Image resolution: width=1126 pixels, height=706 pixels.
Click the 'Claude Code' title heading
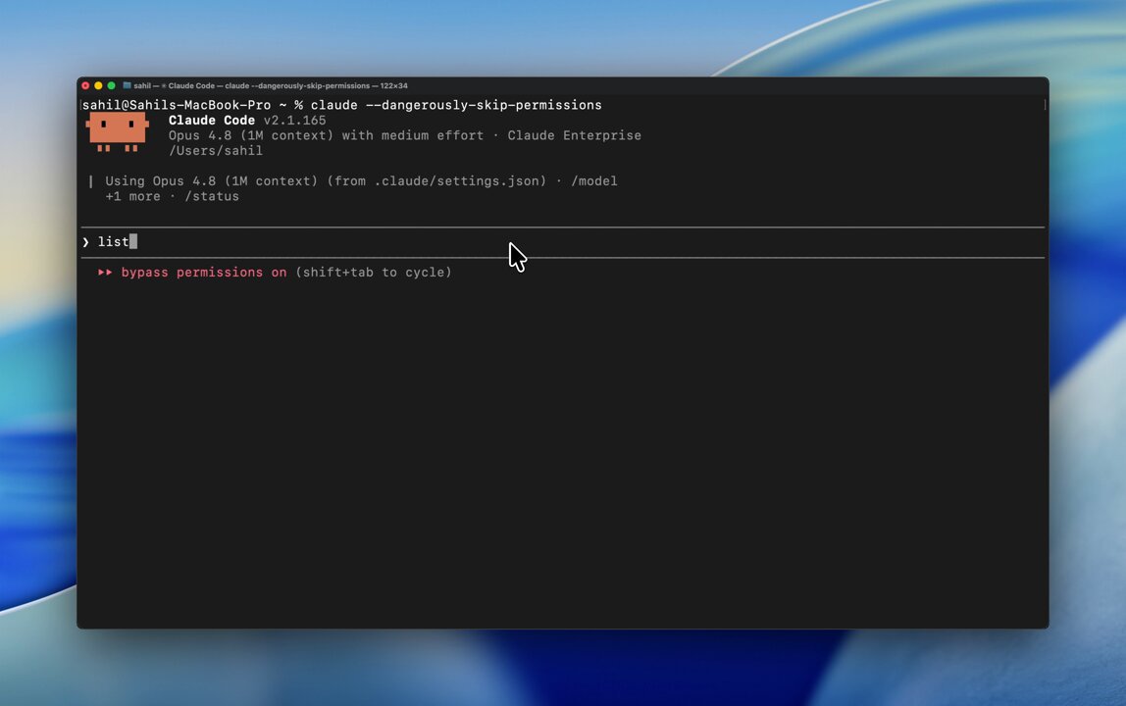(x=212, y=120)
